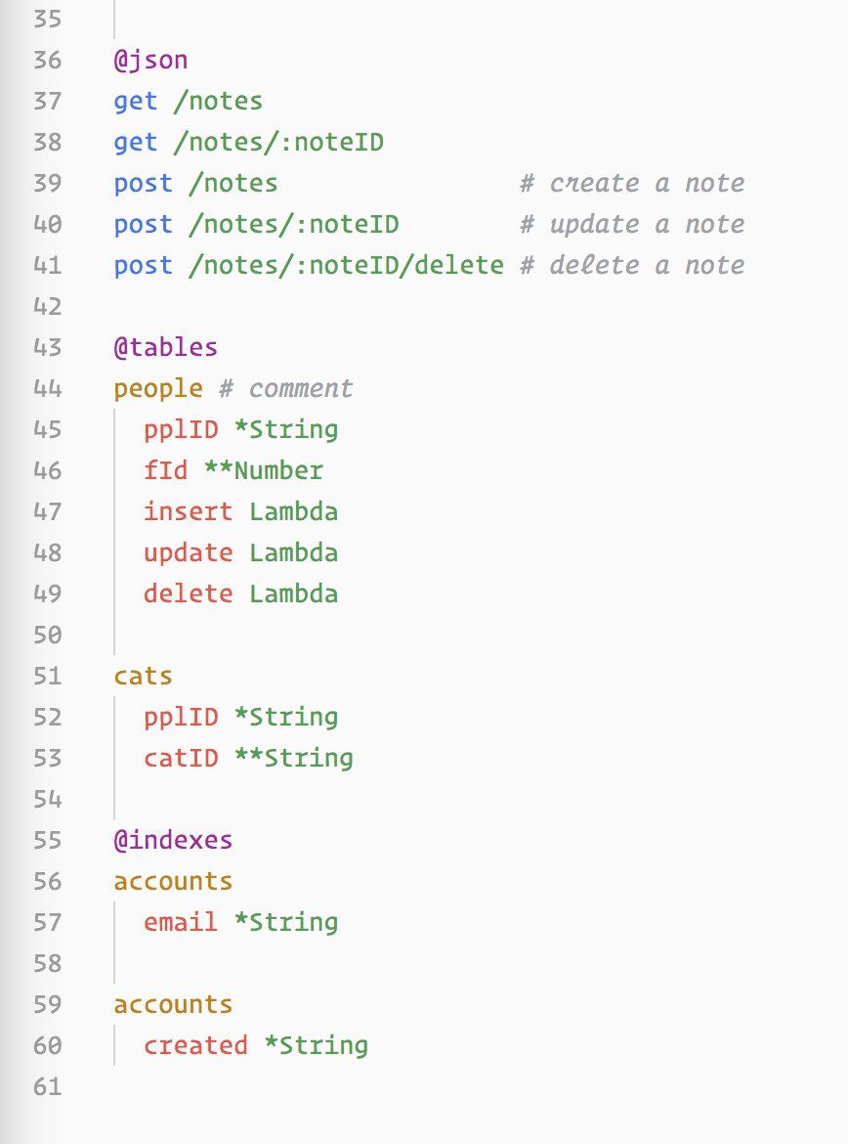Place cursor on the @indexes pragma

pyautogui.click(x=173, y=840)
